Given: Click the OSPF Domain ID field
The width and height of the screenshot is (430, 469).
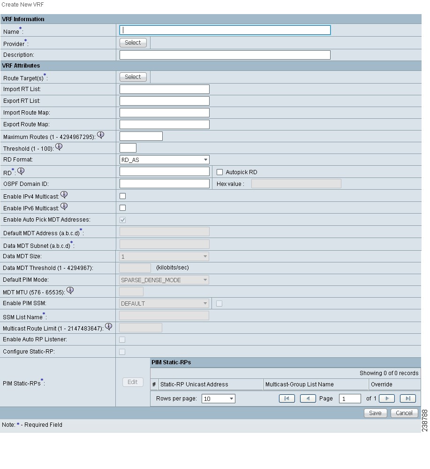Looking at the screenshot, I should (x=164, y=184).
